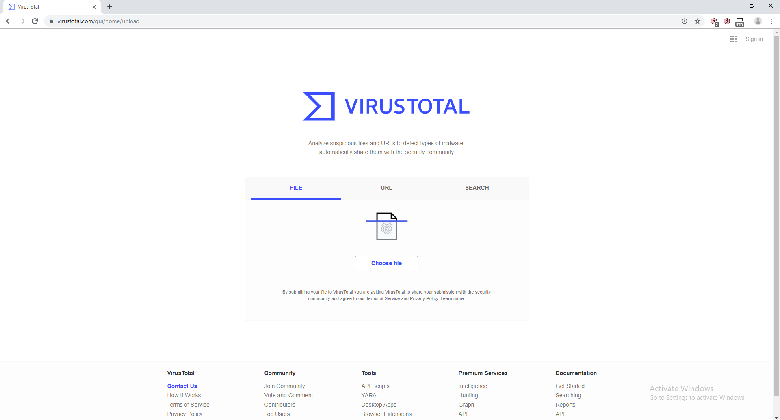The image size is (780, 420).
Task: Open Get Started documentation link
Action: (x=570, y=386)
